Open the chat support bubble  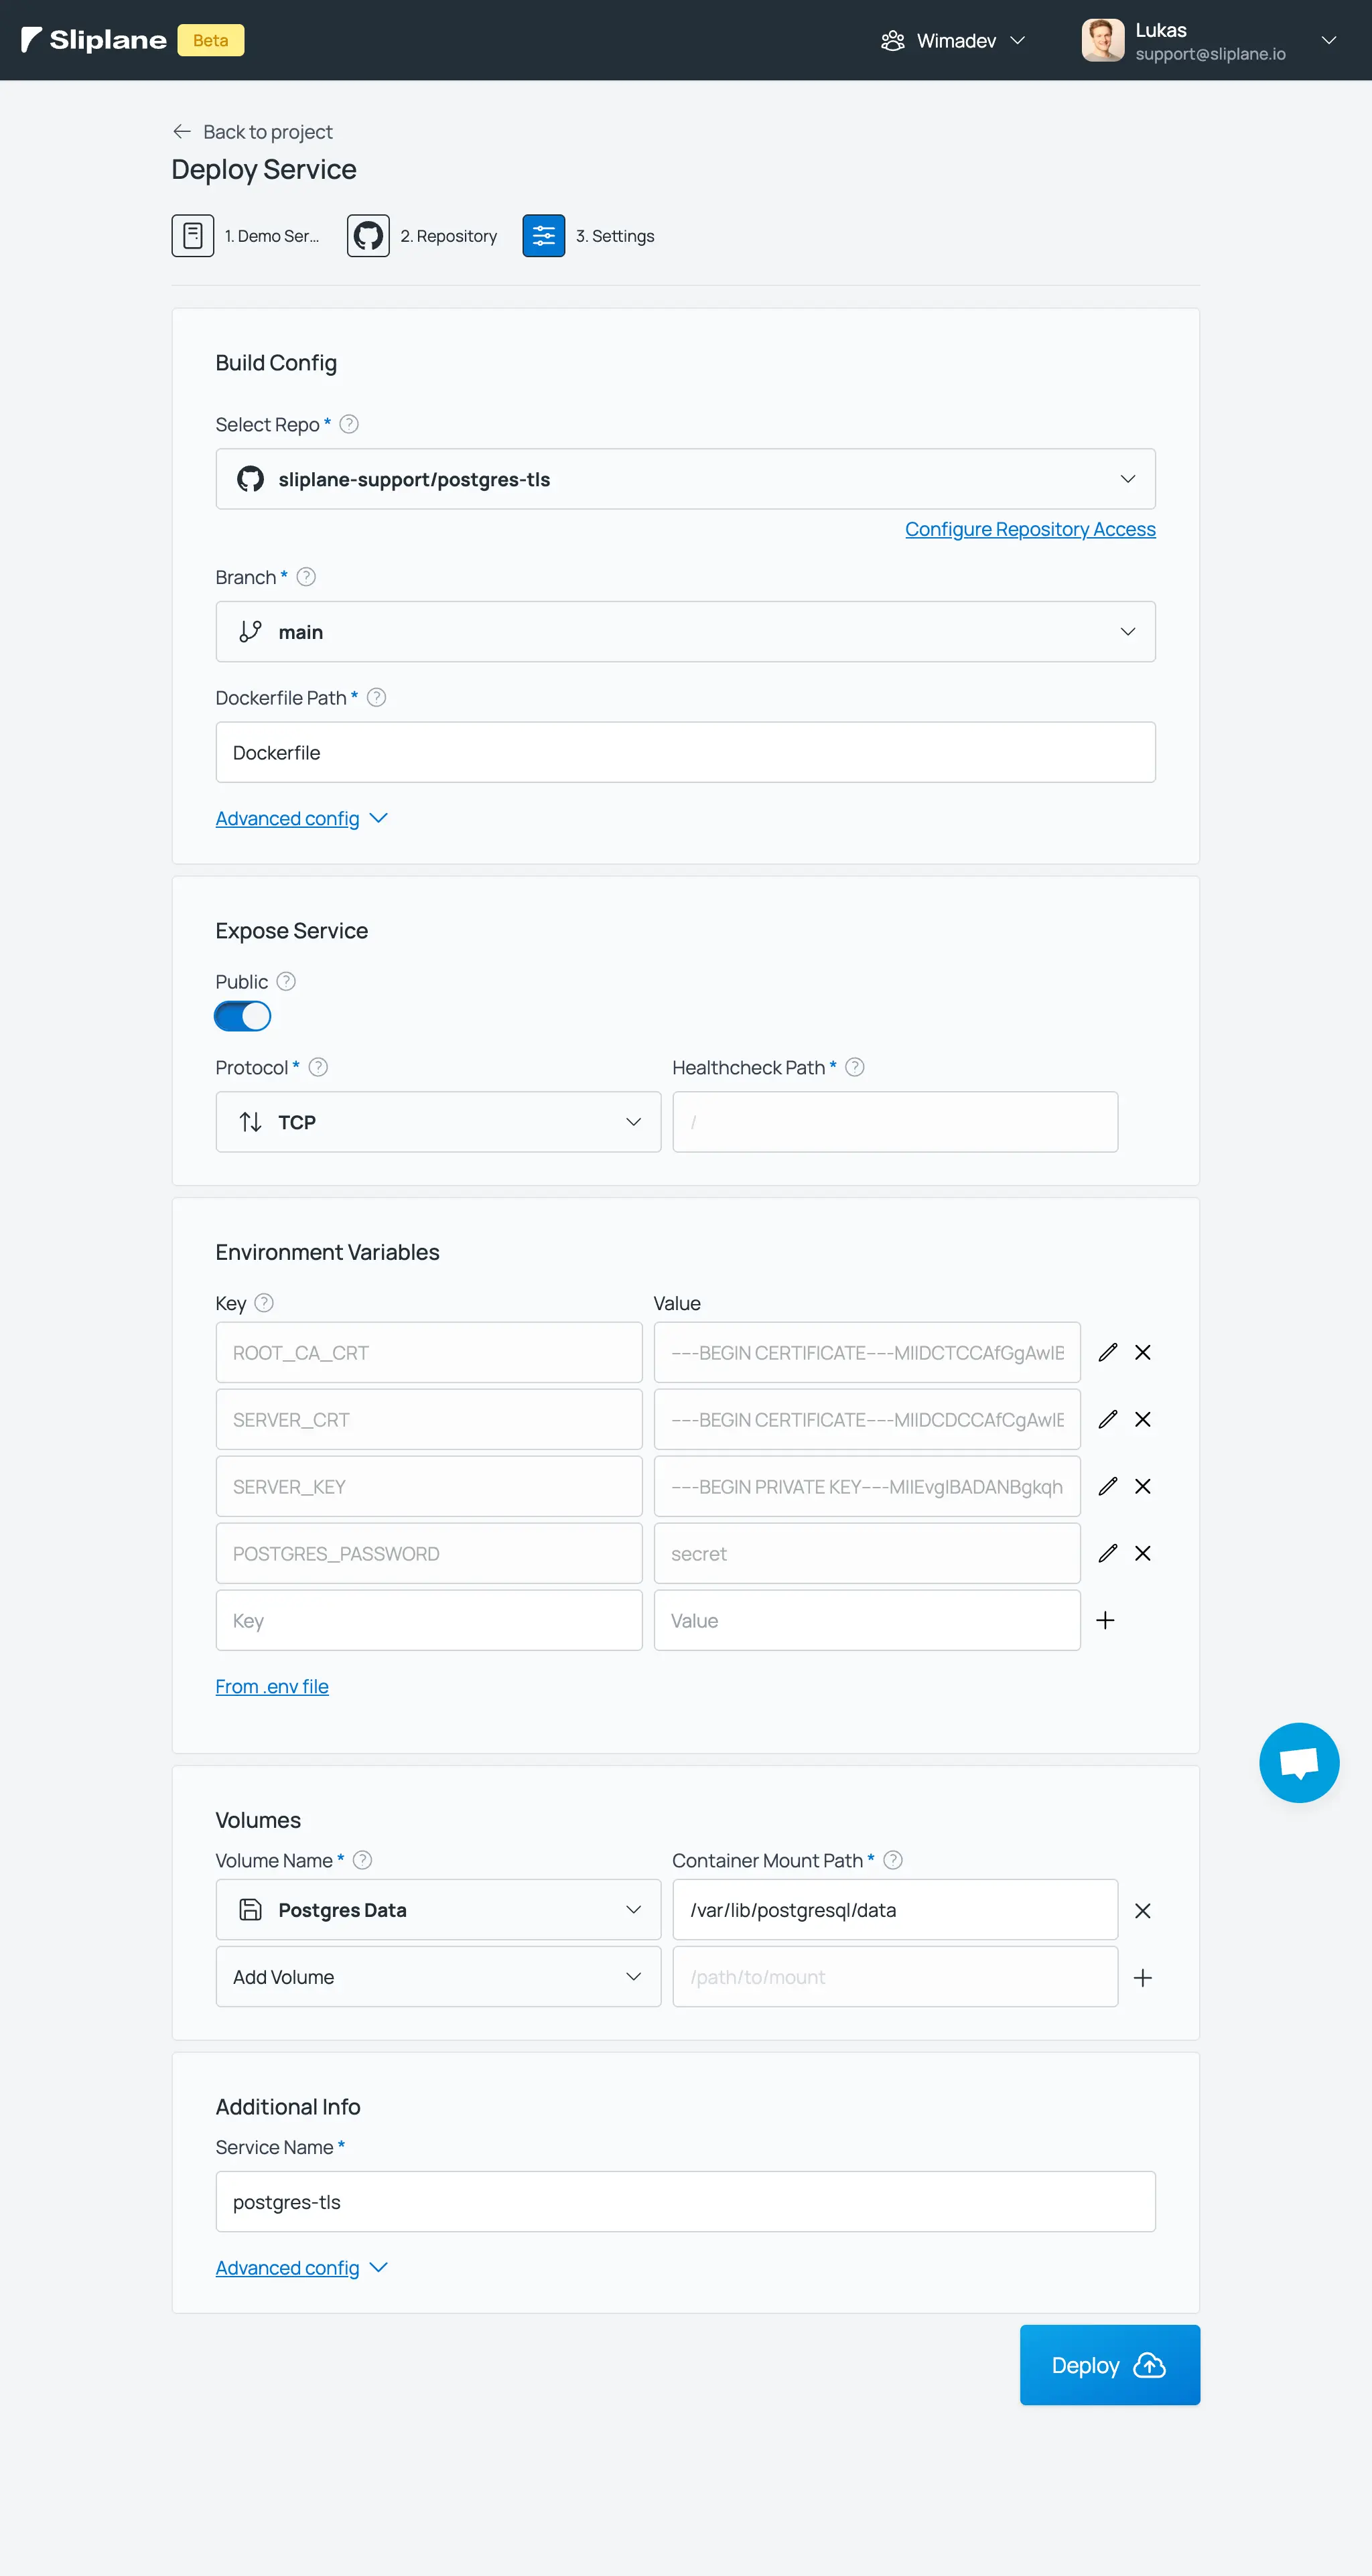(1298, 1763)
